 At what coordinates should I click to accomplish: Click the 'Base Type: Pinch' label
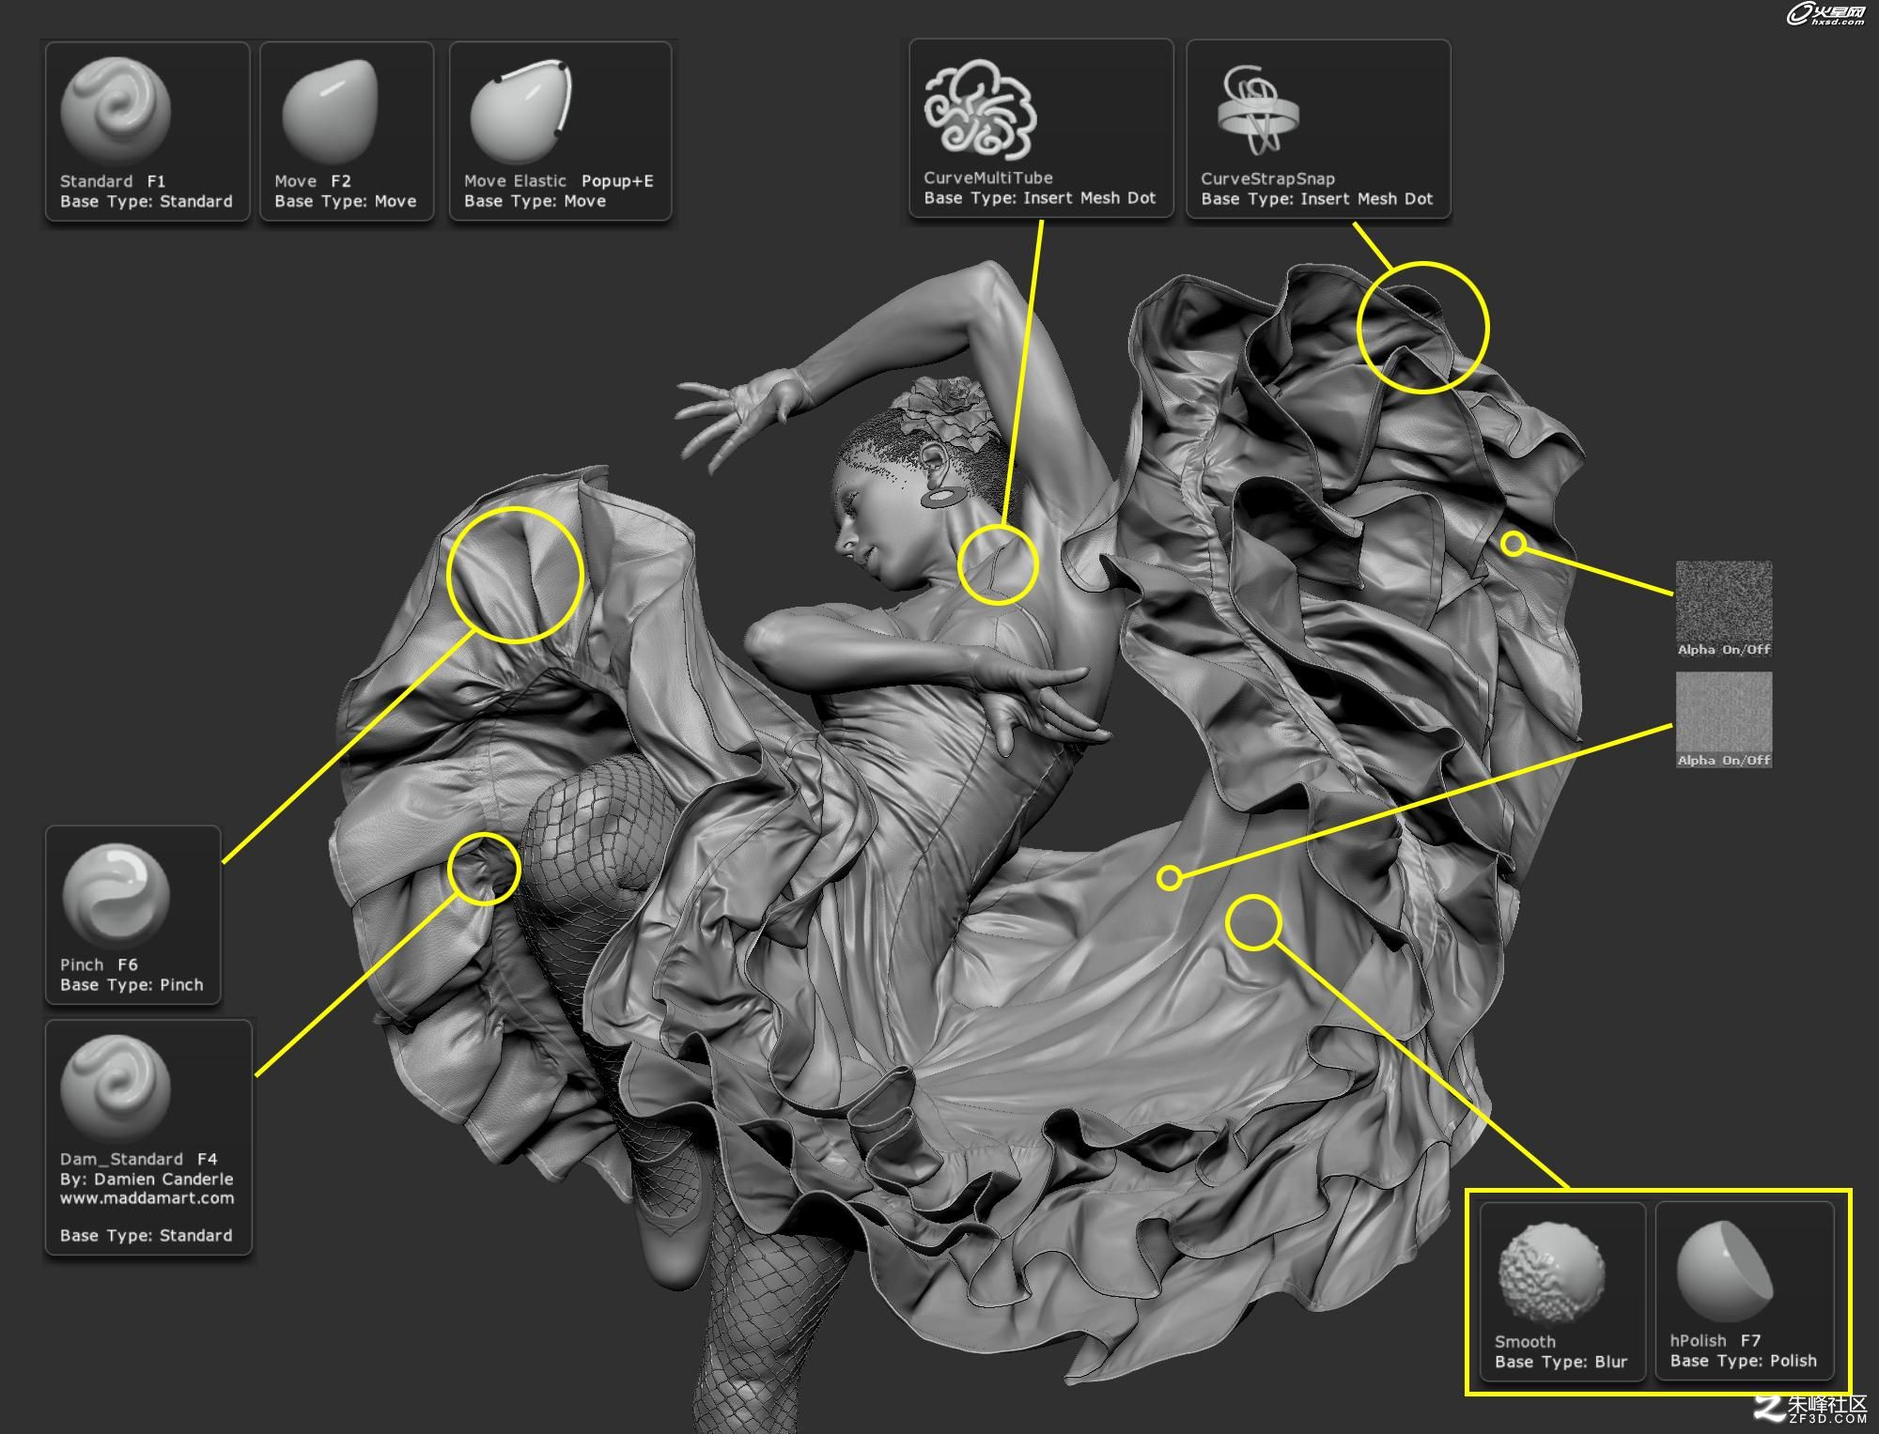pyautogui.click(x=132, y=985)
